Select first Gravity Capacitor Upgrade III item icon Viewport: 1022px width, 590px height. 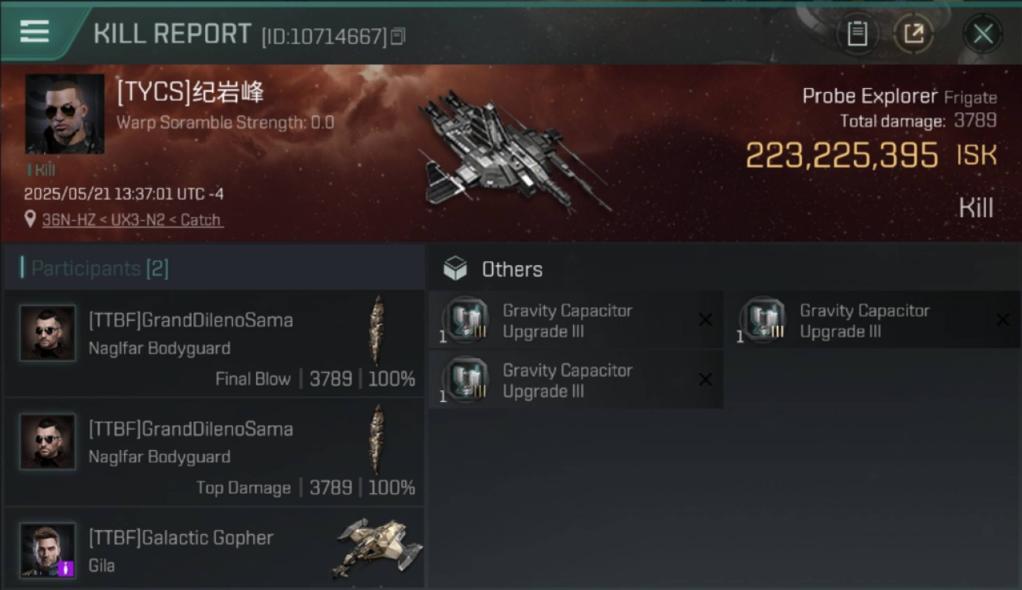(x=465, y=321)
